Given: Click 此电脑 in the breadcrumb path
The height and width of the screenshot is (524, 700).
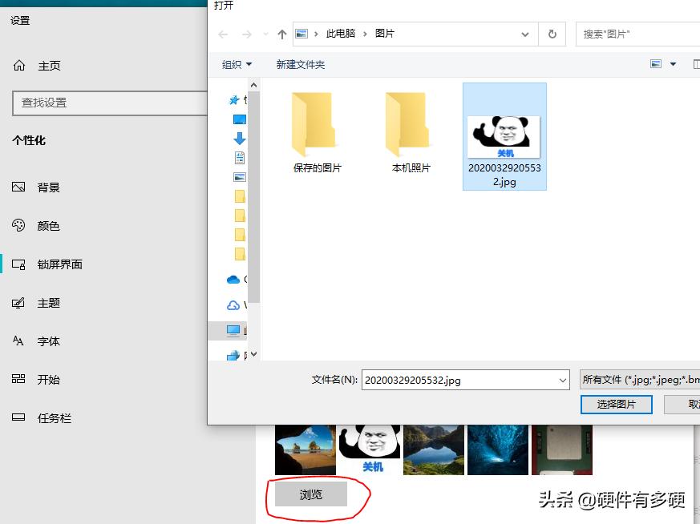Looking at the screenshot, I should (340, 34).
